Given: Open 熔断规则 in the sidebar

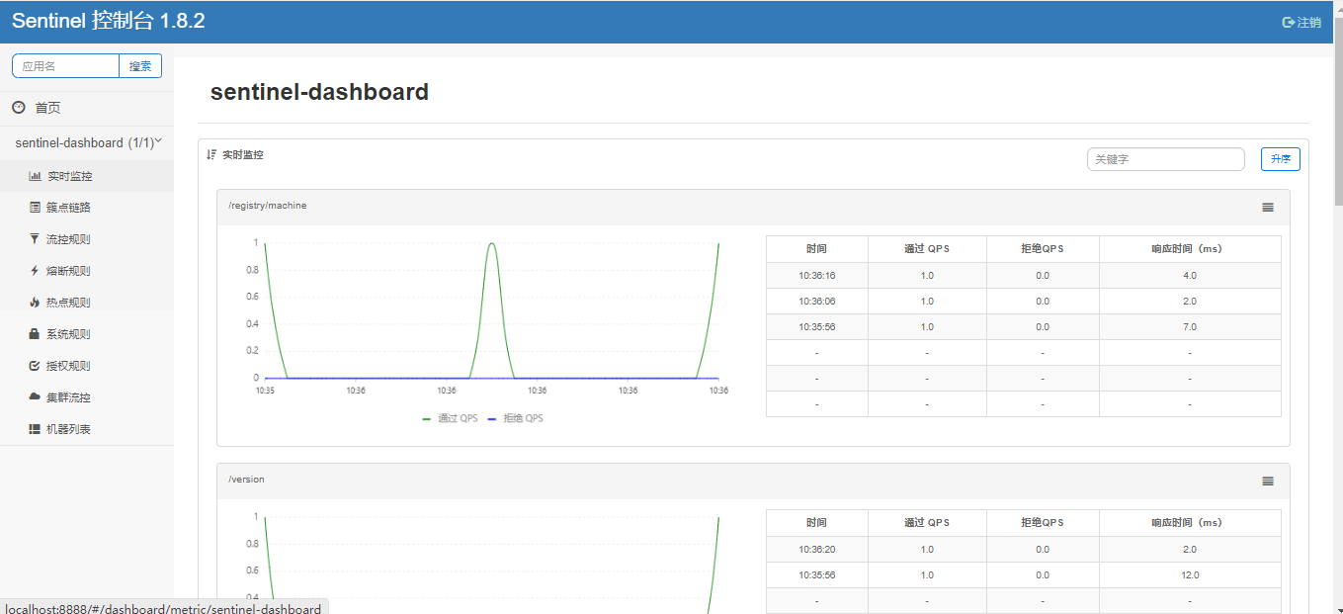Looking at the screenshot, I should click(x=87, y=271).
